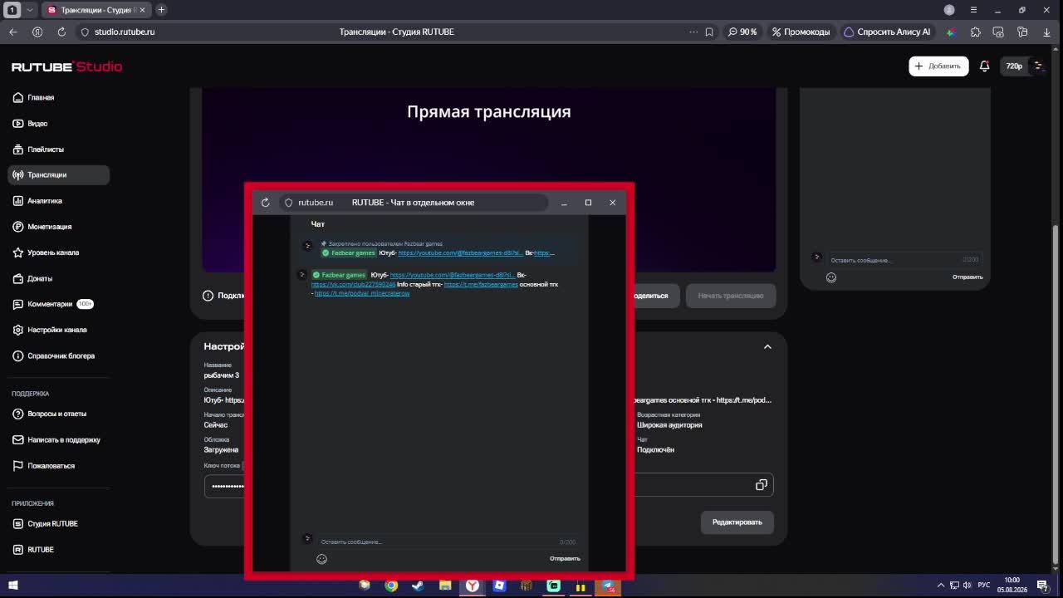Click the Fazbear games badge in pinned message
The height and width of the screenshot is (598, 1063).
click(x=349, y=252)
